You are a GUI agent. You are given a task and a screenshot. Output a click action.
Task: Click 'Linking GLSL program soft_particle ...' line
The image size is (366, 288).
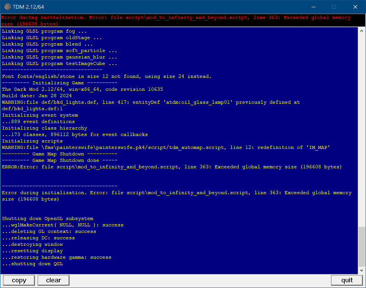coord(60,51)
